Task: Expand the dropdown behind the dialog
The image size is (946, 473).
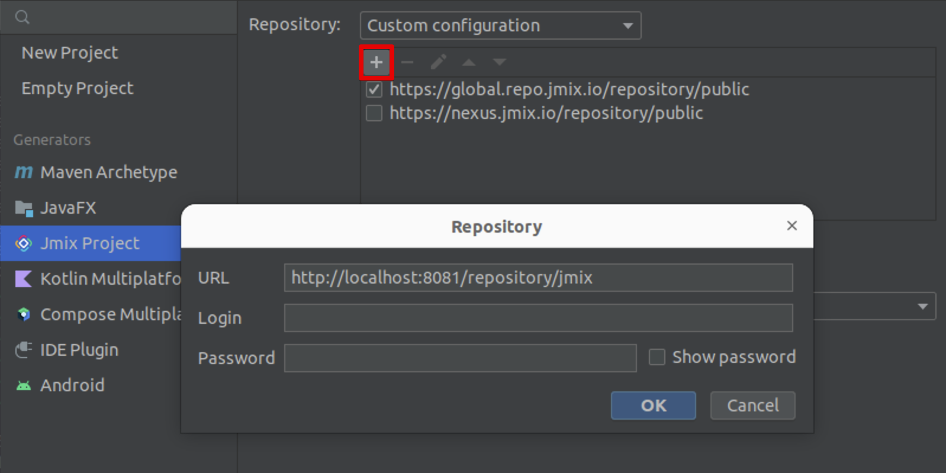Action: tap(922, 307)
